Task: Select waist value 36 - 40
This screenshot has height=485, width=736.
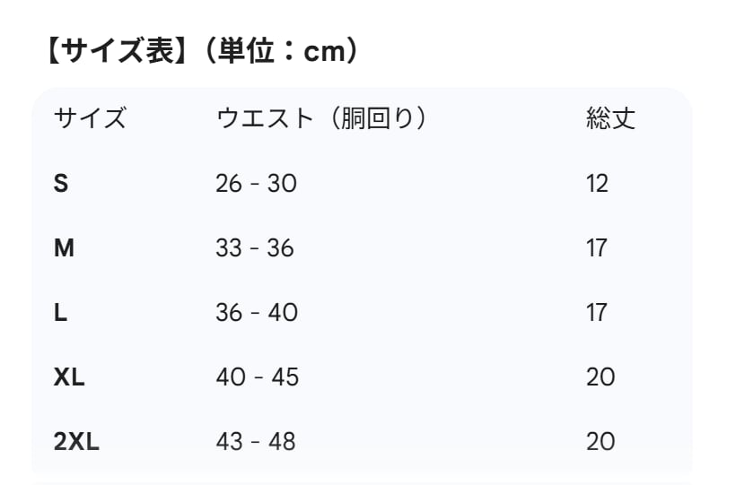Action: [x=257, y=313]
